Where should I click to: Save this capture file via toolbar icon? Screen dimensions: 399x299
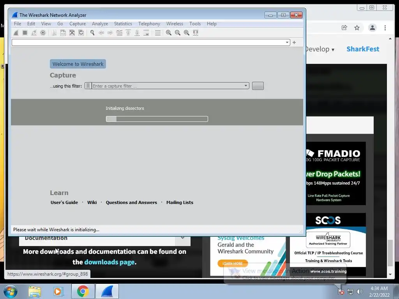pyautogui.click(x=63, y=33)
